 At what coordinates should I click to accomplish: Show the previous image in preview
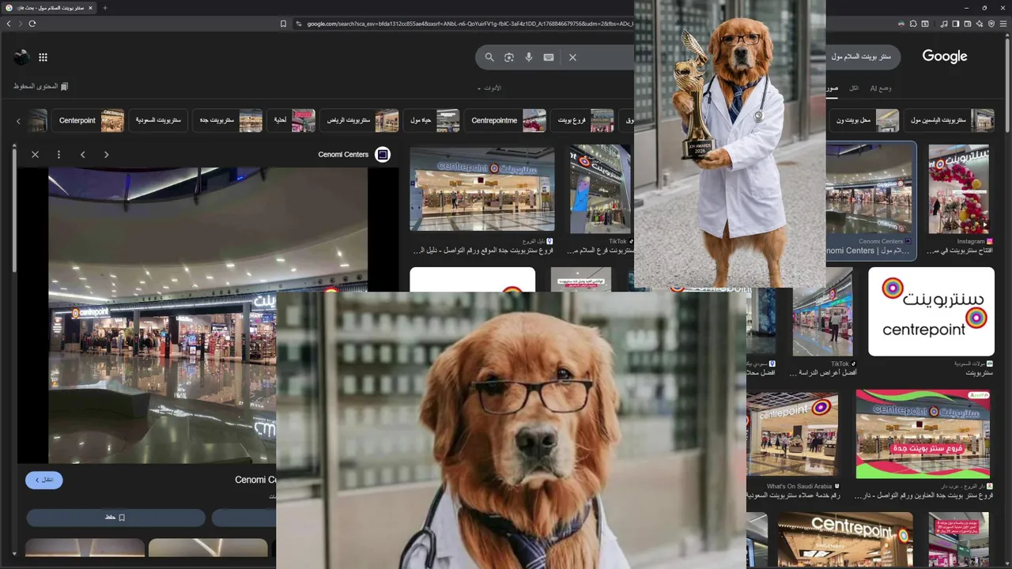click(82, 154)
